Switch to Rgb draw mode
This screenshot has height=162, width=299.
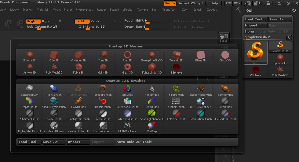[45, 21]
